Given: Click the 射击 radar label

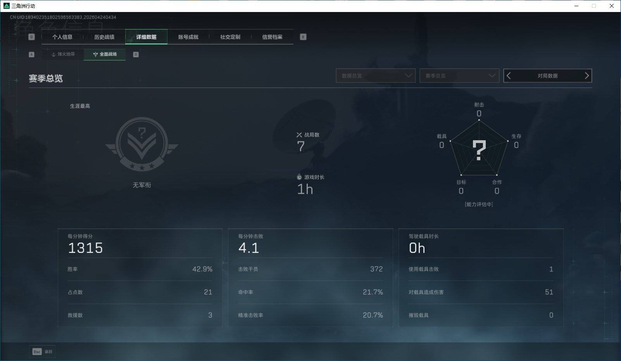Looking at the screenshot, I should [479, 105].
